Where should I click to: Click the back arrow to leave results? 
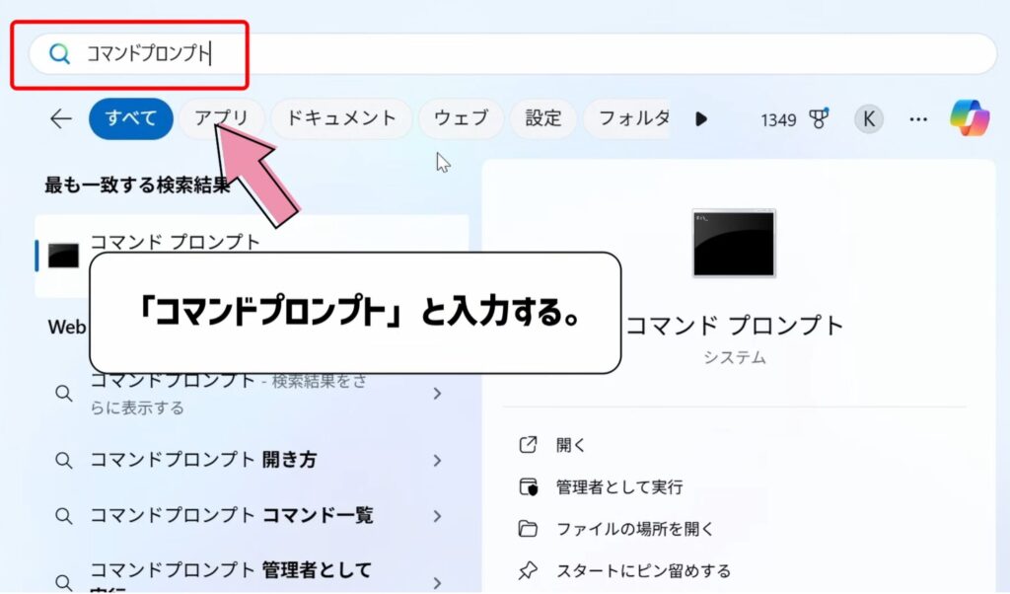[x=60, y=118]
